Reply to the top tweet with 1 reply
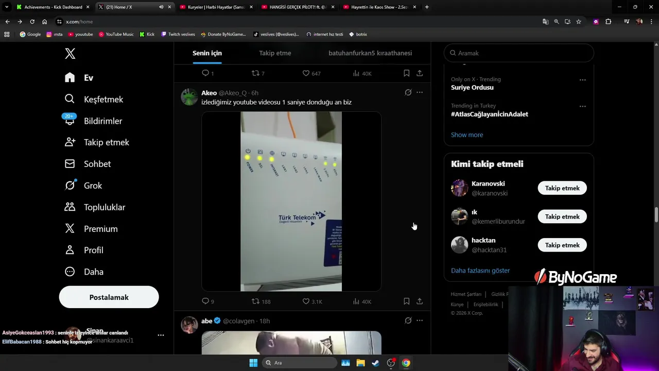 207,73
